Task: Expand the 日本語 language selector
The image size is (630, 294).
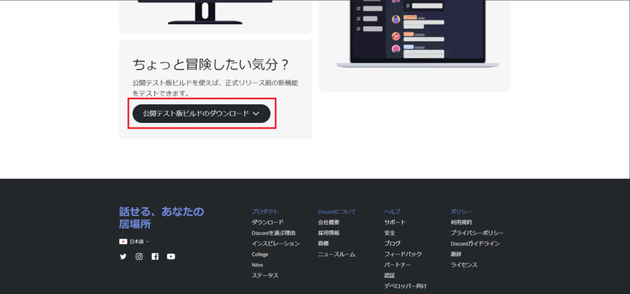Action: click(135, 242)
